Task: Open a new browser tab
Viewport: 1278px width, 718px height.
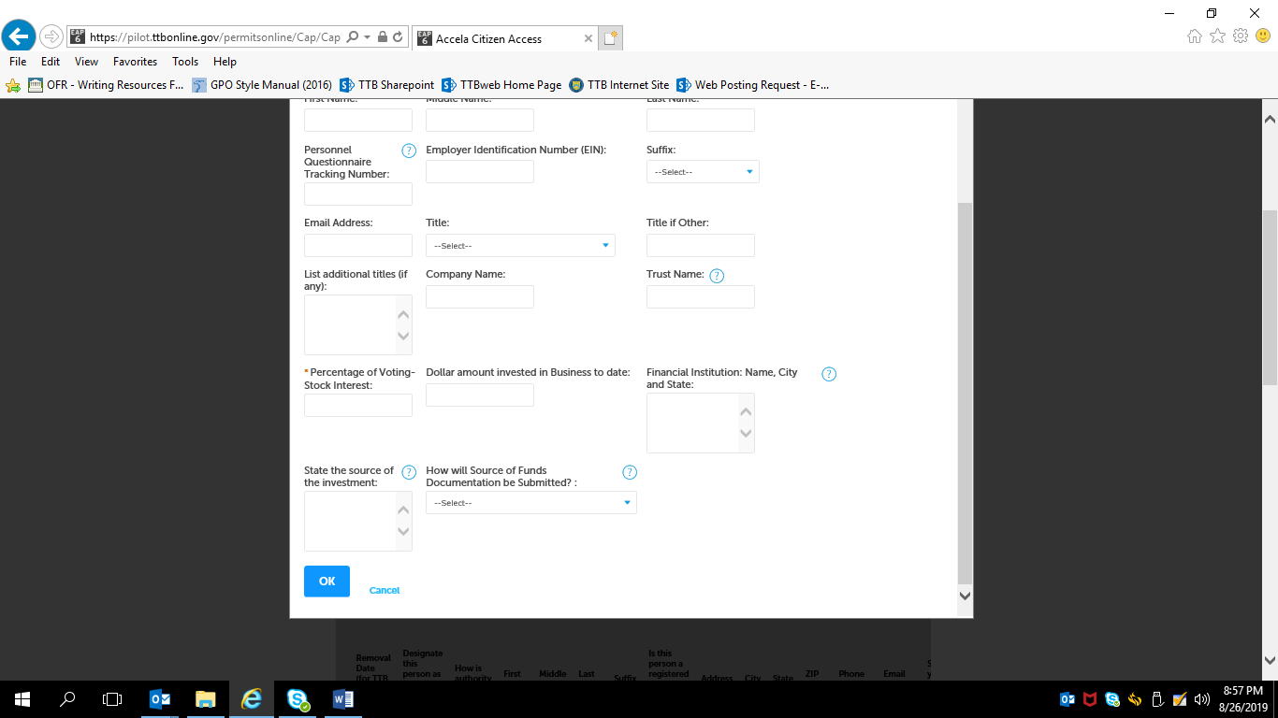Action: (611, 38)
